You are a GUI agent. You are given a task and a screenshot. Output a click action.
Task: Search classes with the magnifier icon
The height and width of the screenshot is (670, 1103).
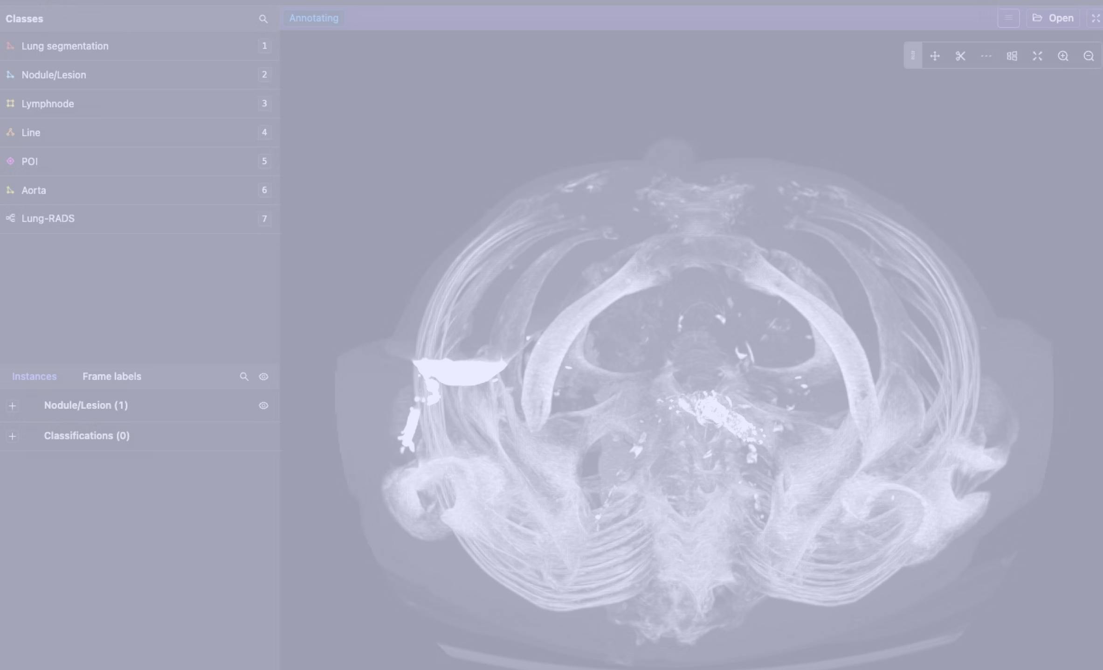point(263,19)
